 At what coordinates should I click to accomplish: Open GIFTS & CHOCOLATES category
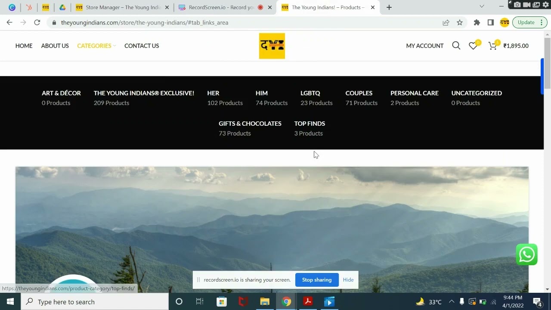[x=250, y=124]
